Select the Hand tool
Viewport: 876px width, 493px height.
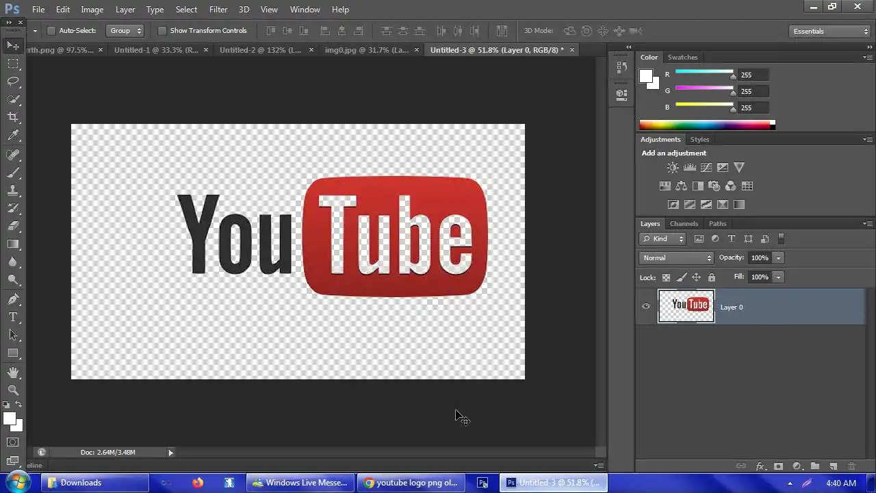coord(13,372)
